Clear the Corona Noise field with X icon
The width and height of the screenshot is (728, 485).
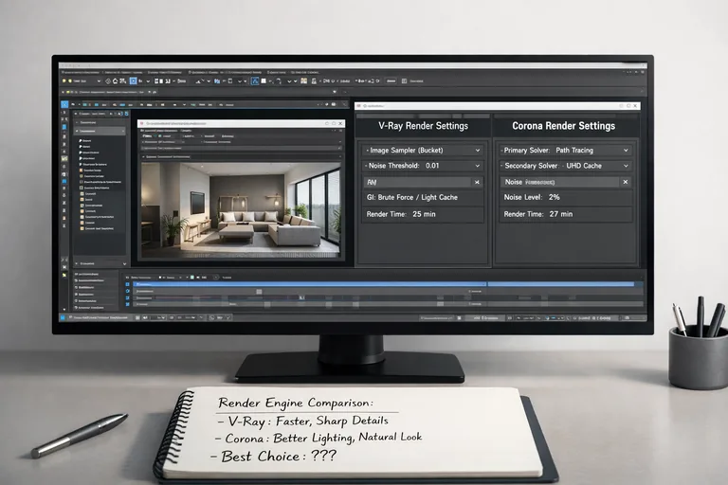[626, 181]
